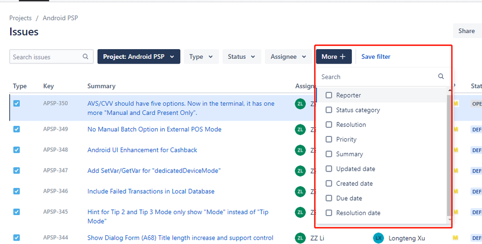The image size is (482, 244).
Task: Sort by the Key column header
Action: coord(49,86)
